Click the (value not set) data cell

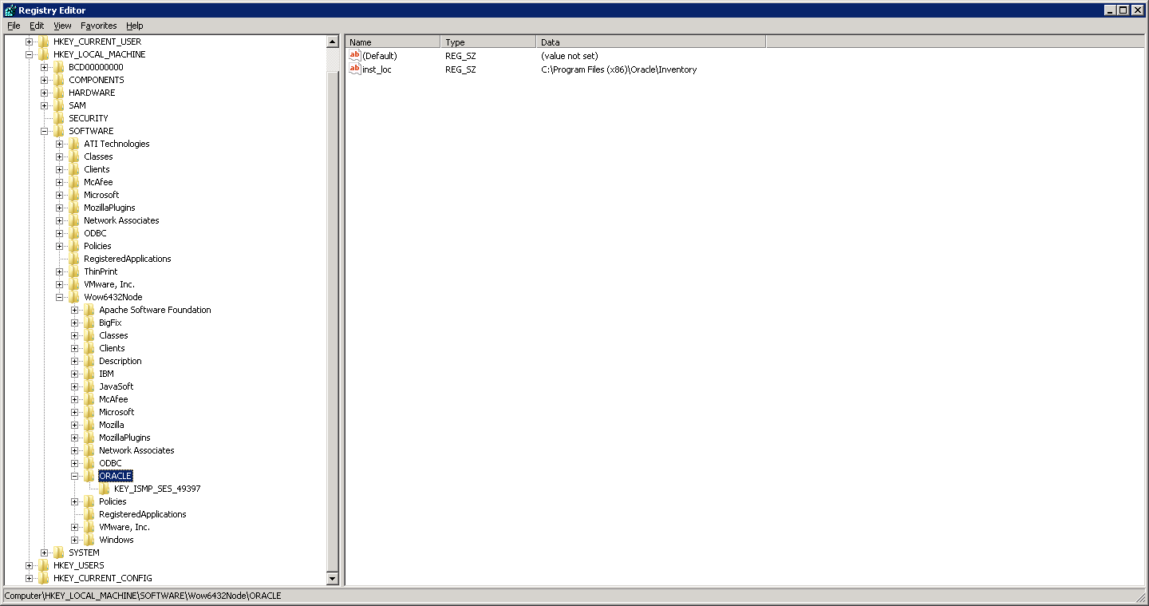[x=569, y=56]
